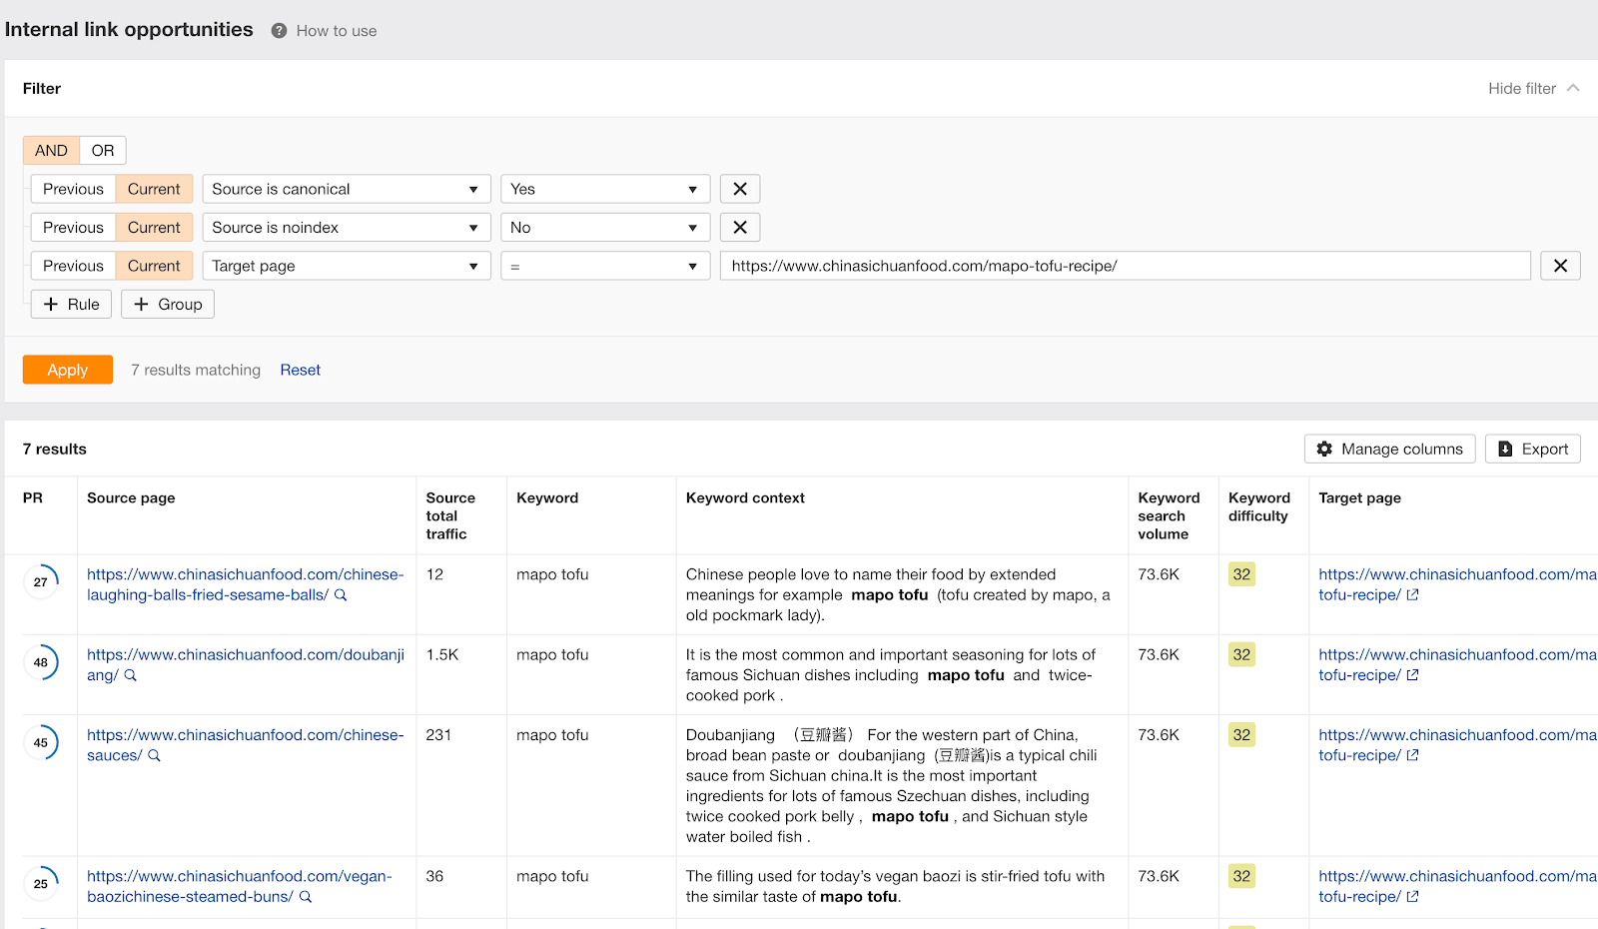Click magnifier icon beside doubanjiang source page
The image size is (1598, 929).
click(x=129, y=674)
